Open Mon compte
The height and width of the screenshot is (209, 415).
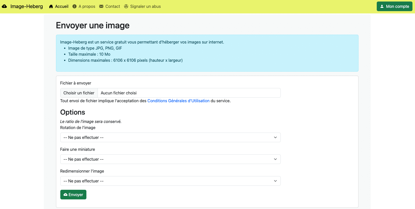(x=394, y=6)
